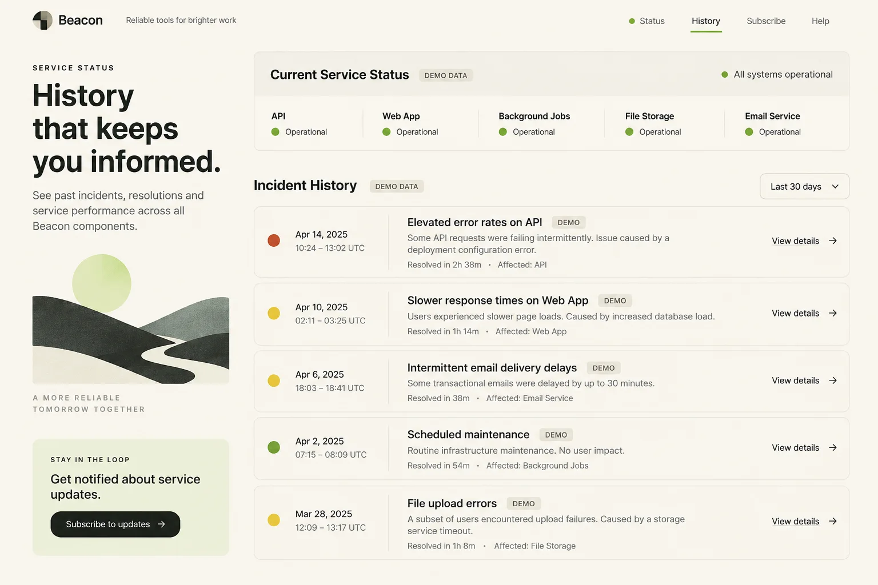
Task: Click the Mar 28, 2025 incident date
Action: (x=324, y=514)
